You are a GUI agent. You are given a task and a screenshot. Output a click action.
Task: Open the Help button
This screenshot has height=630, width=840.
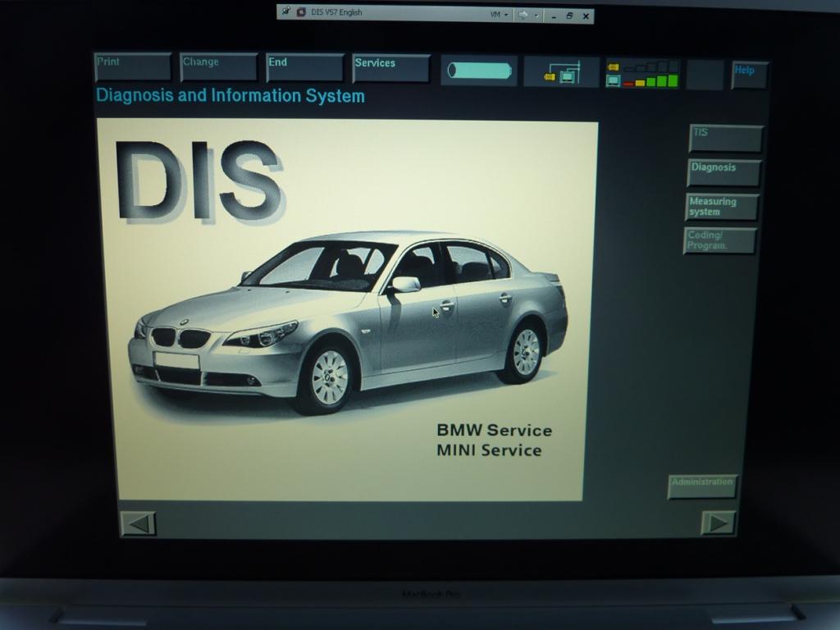[x=750, y=75]
